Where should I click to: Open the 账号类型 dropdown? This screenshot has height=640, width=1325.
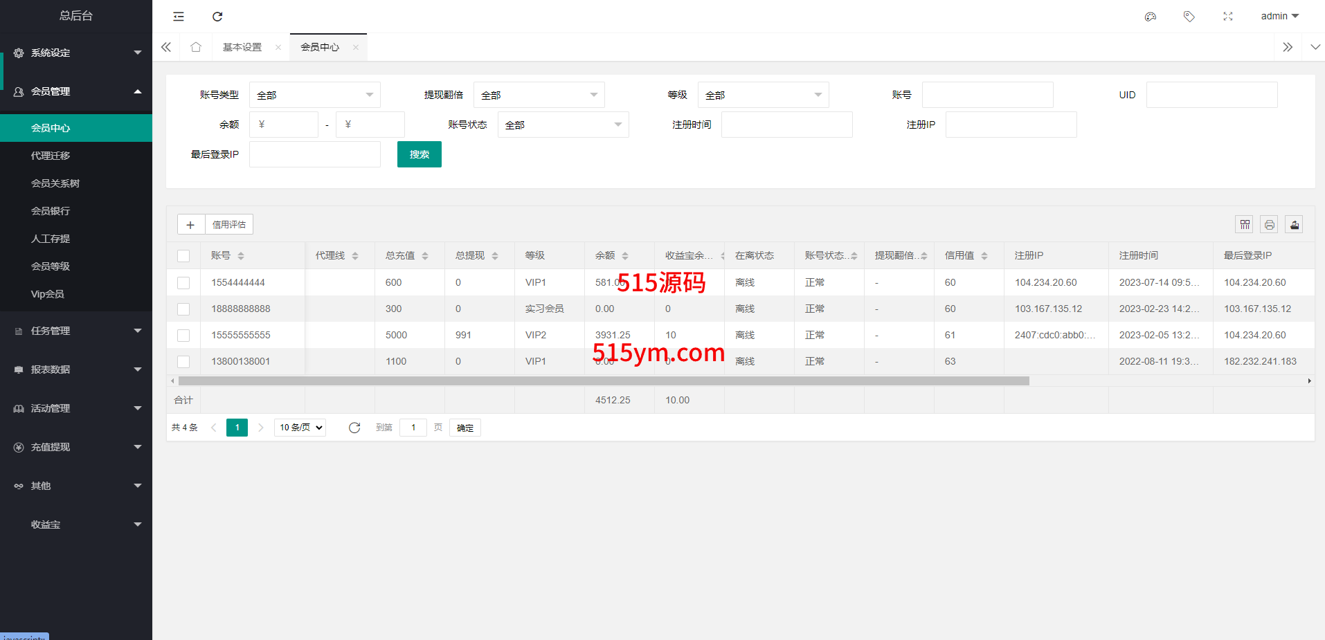(314, 95)
